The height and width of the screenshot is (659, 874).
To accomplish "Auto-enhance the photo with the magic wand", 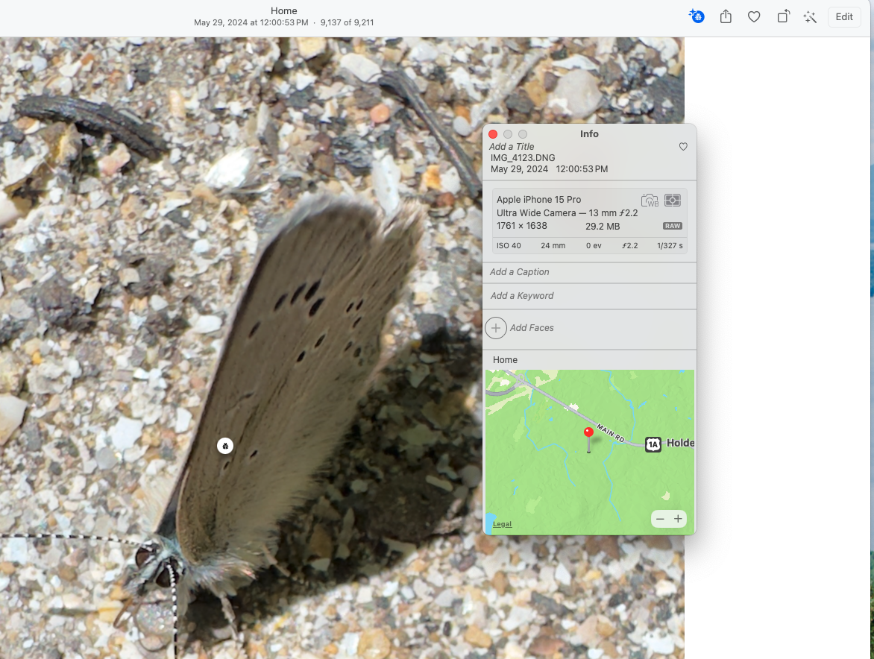I will [x=810, y=16].
